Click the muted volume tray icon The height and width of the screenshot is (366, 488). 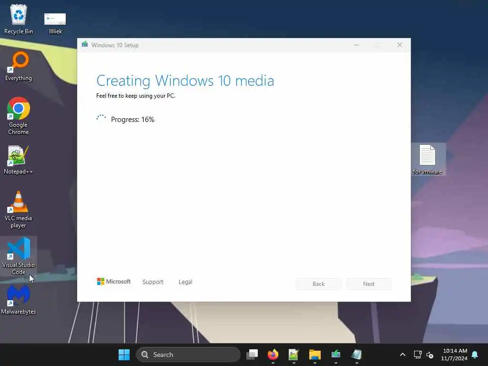point(430,355)
